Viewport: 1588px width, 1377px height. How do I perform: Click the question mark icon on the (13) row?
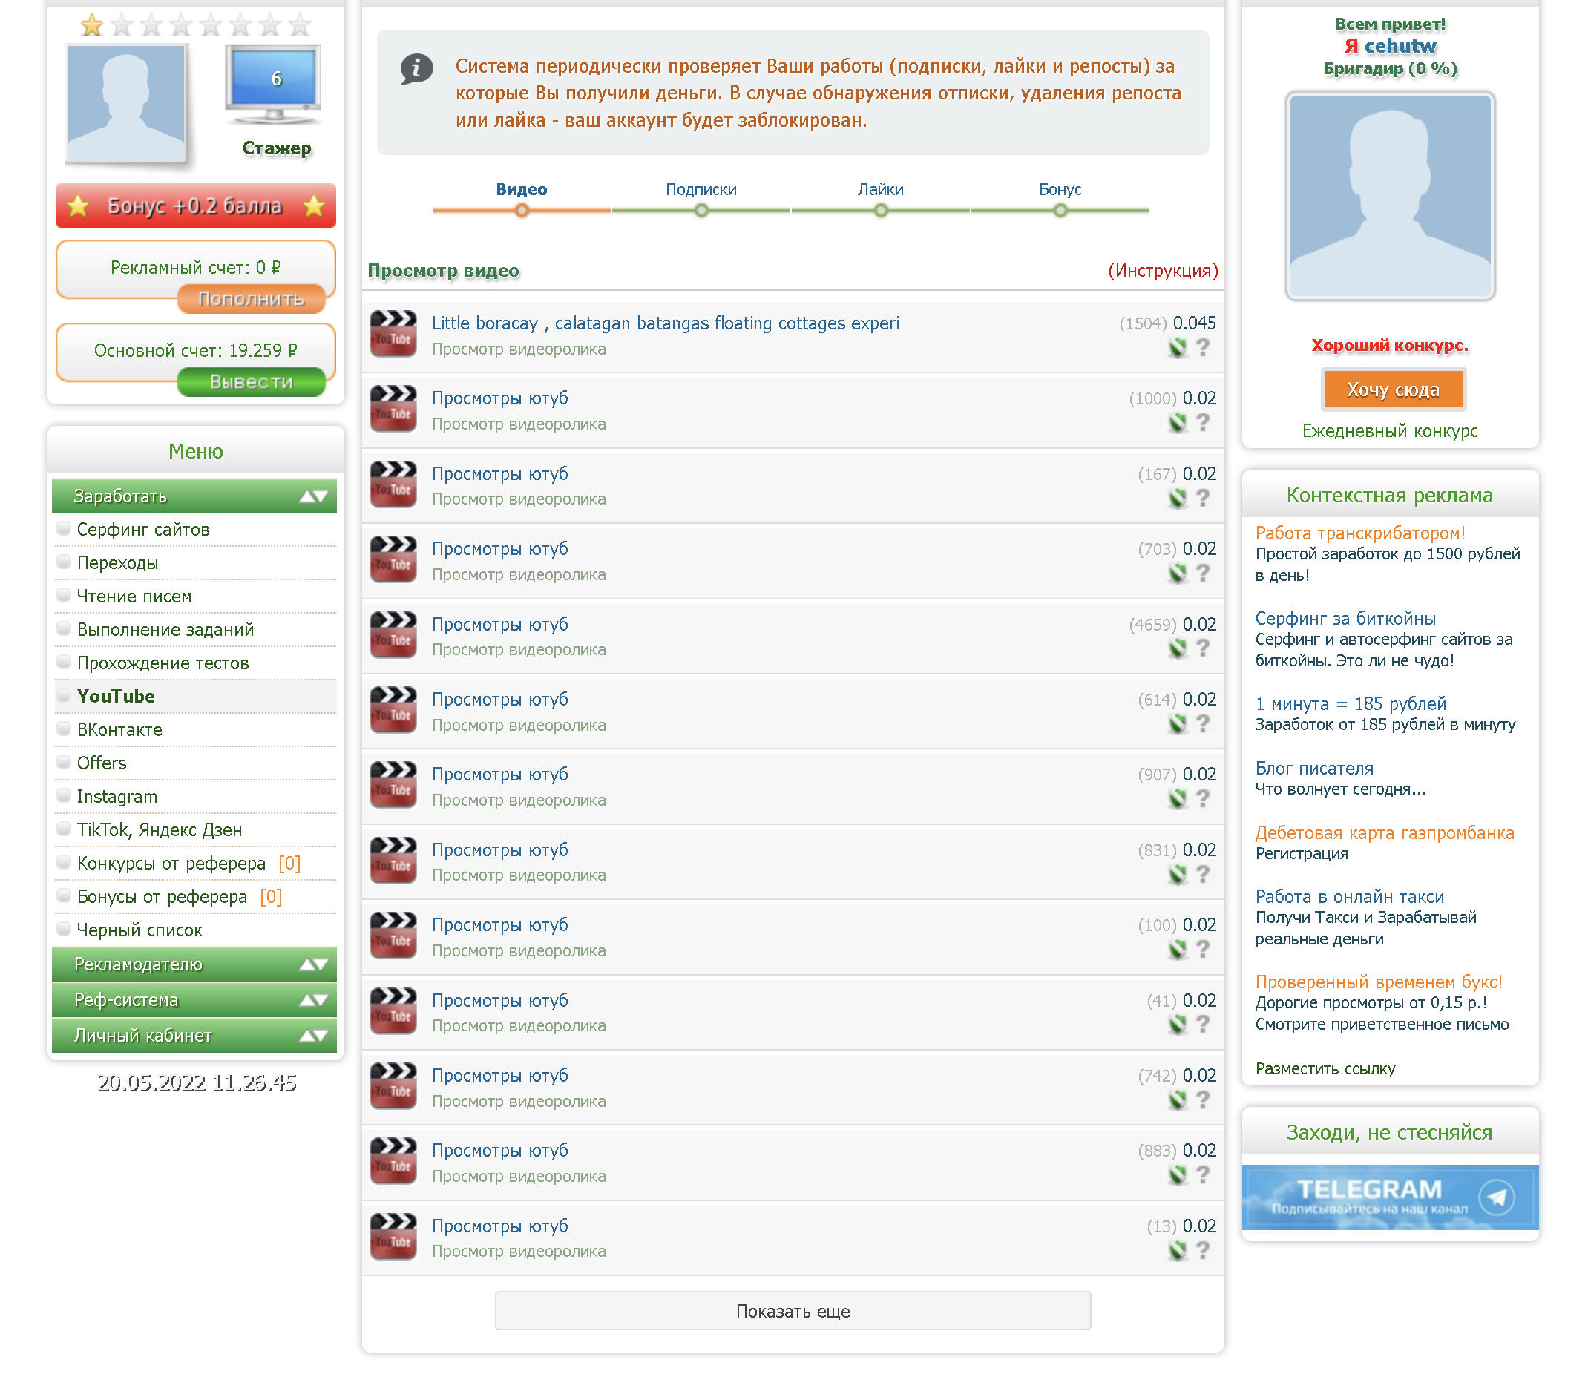pyautogui.click(x=1203, y=1250)
